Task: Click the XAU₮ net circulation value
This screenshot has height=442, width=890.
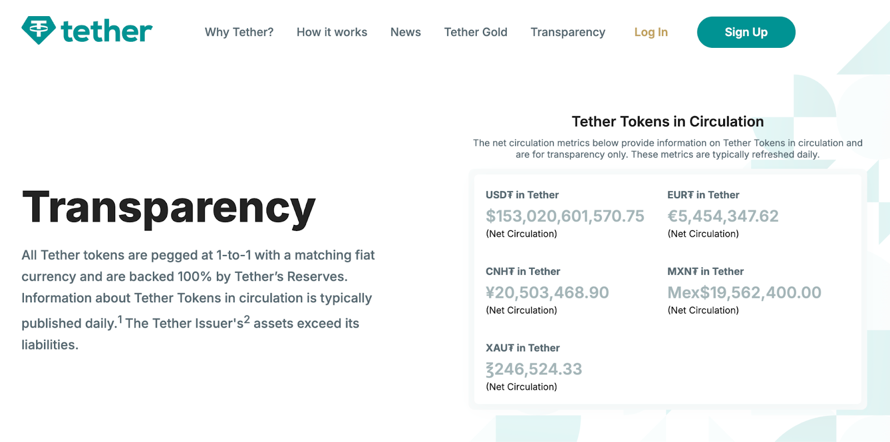Action: 534,369
